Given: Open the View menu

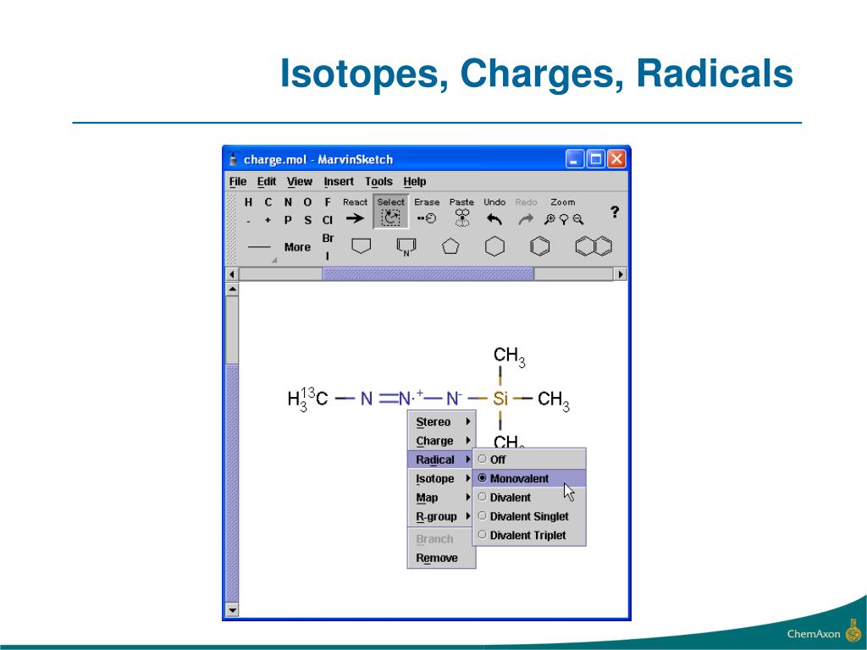Looking at the screenshot, I should click(299, 181).
